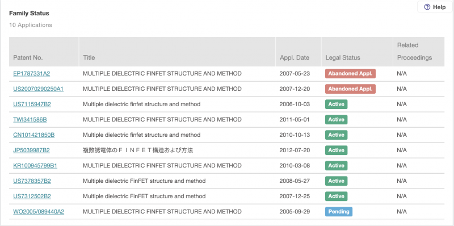The image size is (454, 226).
Task: Open patent link WO2005/089440A2
Action: (39, 212)
